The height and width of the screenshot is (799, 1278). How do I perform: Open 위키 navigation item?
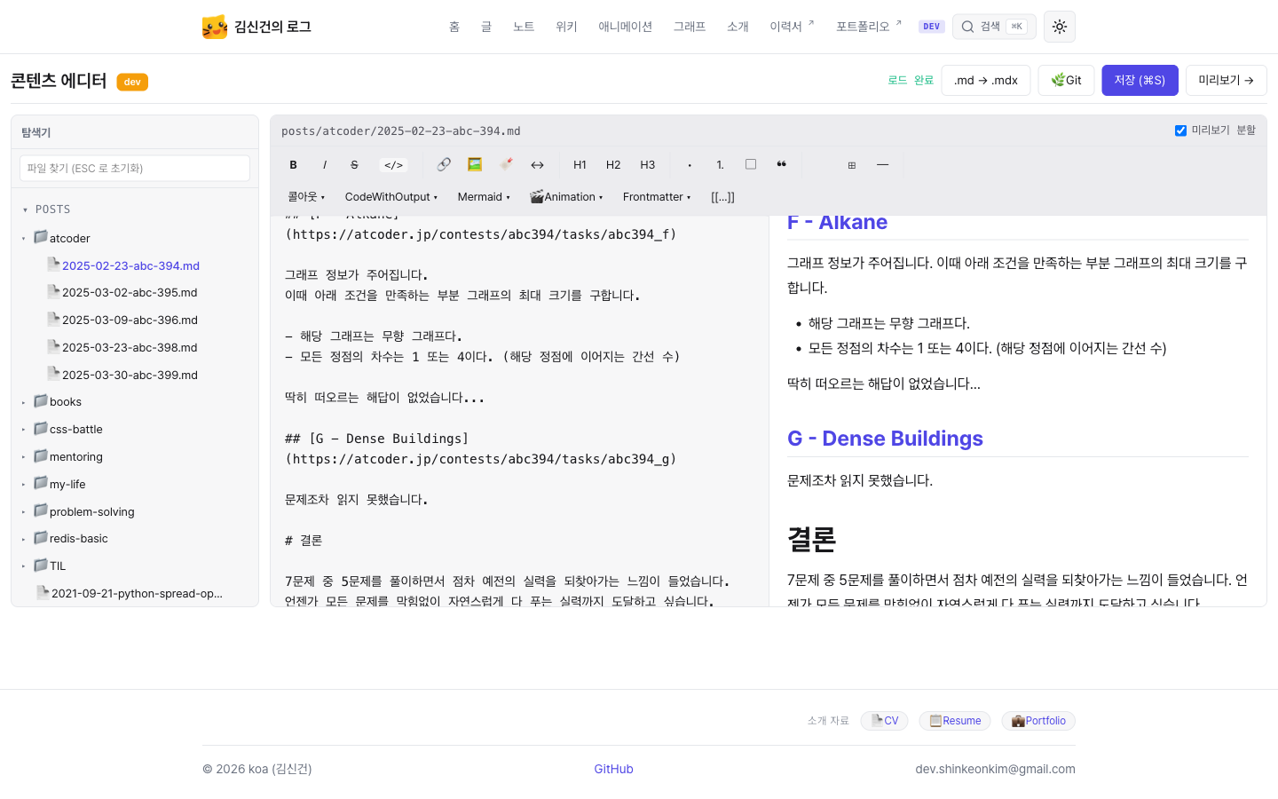click(x=566, y=27)
